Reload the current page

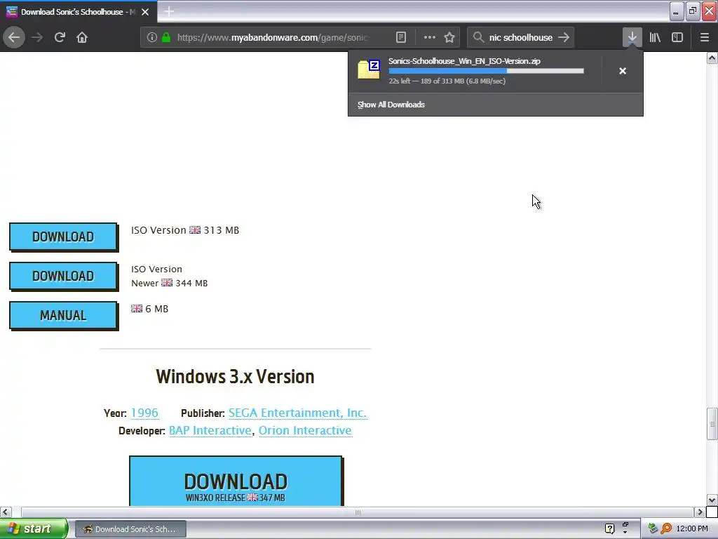click(60, 37)
